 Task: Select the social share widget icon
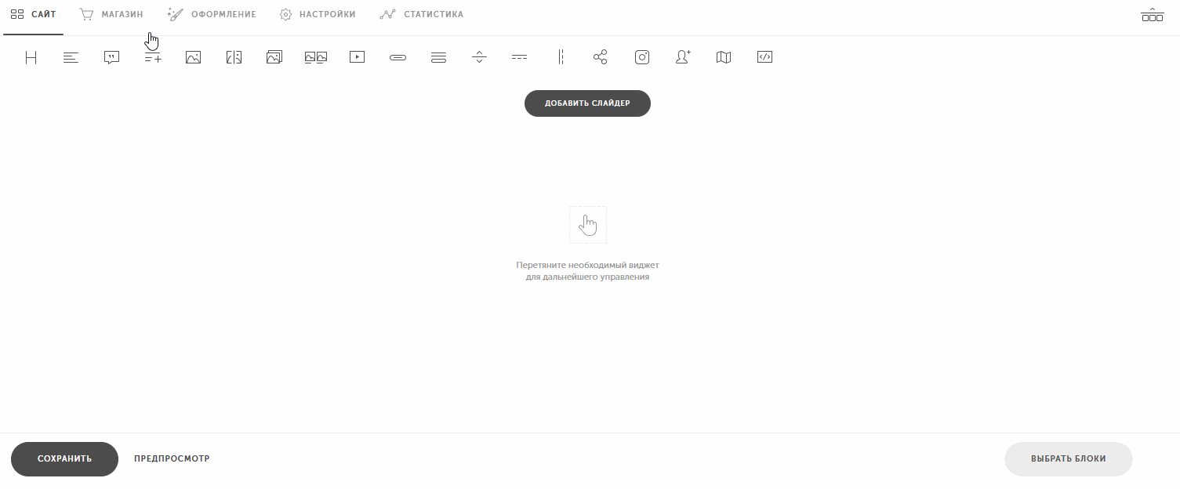[x=601, y=57]
